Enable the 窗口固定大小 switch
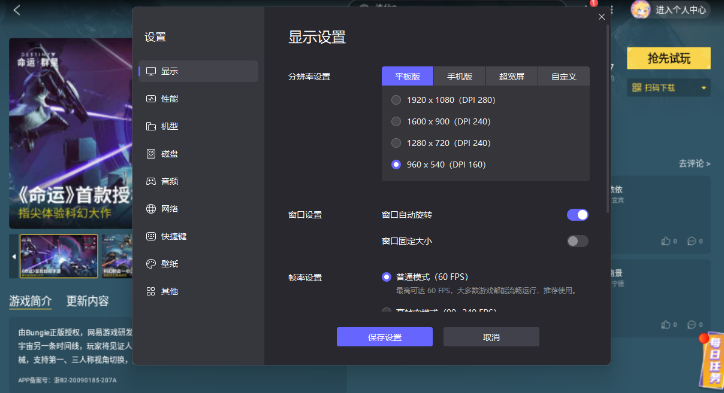This screenshot has height=393, width=724. [x=577, y=241]
